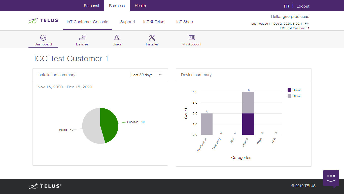344x194 pixels.
Task: Click the 'ICC Test Customer 1' page title
Action: coord(71,58)
